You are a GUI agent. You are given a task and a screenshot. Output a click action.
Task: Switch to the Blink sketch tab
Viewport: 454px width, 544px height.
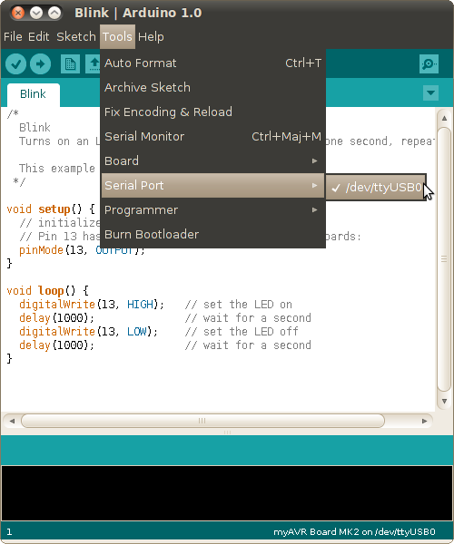pos(34,94)
